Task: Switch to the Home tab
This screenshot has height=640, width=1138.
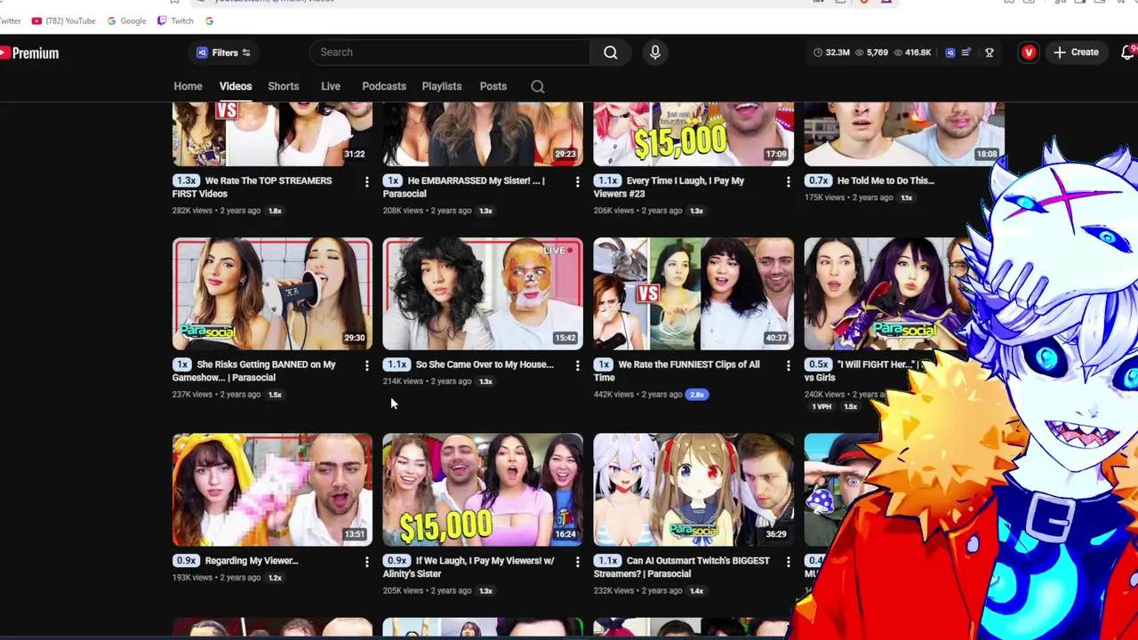Action: (188, 86)
